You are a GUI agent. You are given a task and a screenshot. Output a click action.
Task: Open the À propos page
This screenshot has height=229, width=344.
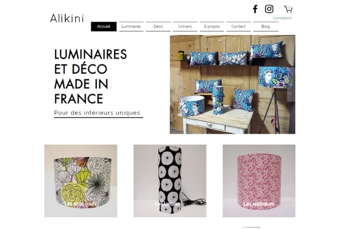tap(212, 26)
